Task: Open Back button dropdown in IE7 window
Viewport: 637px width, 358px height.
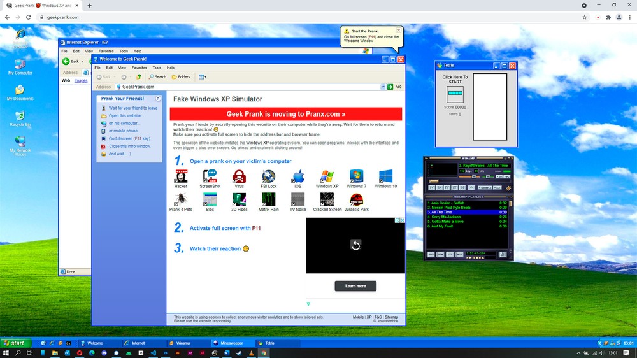Action: (83, 61)
